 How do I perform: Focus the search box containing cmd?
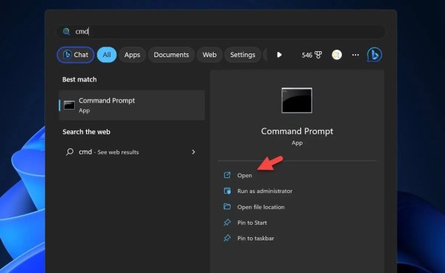221,31
